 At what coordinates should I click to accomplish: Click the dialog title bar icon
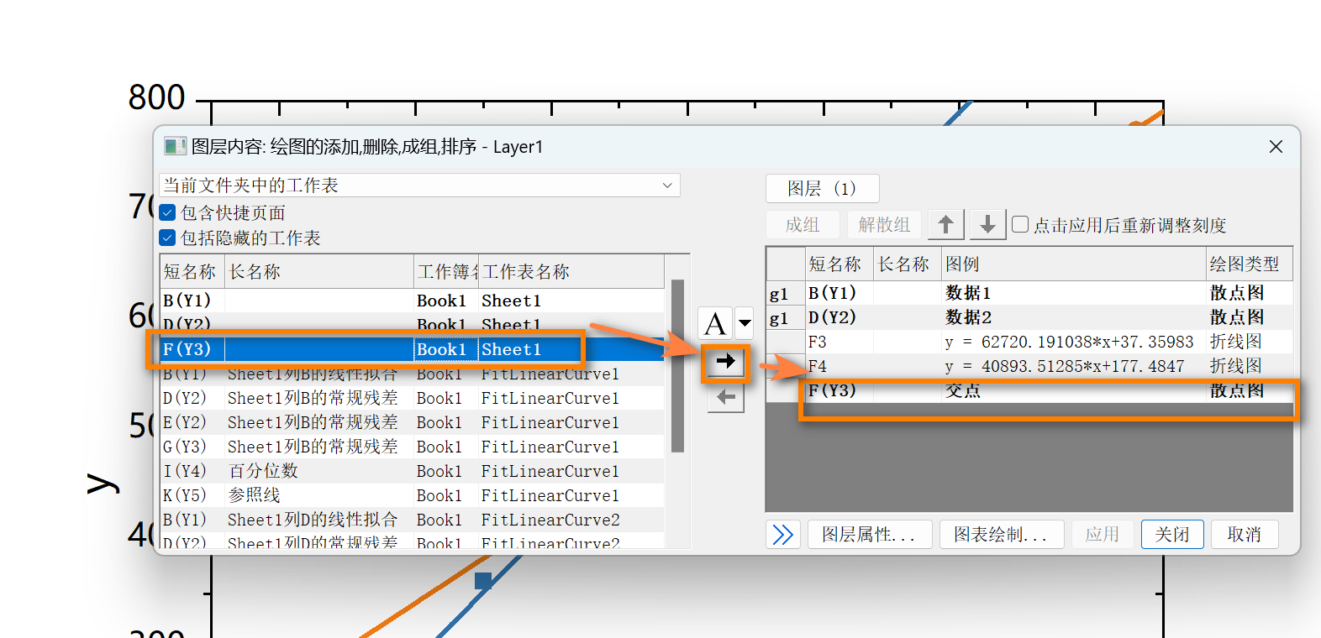(175, 147)
